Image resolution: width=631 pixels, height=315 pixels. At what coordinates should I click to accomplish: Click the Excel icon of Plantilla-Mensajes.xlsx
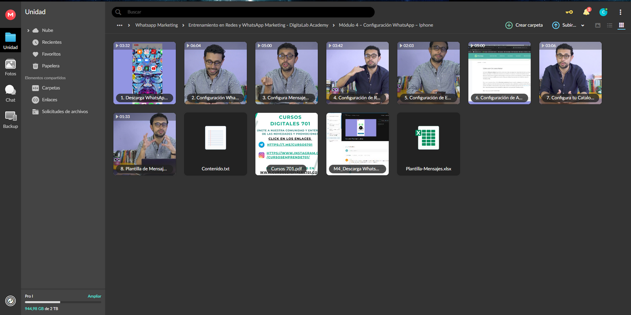pos(428,138)
